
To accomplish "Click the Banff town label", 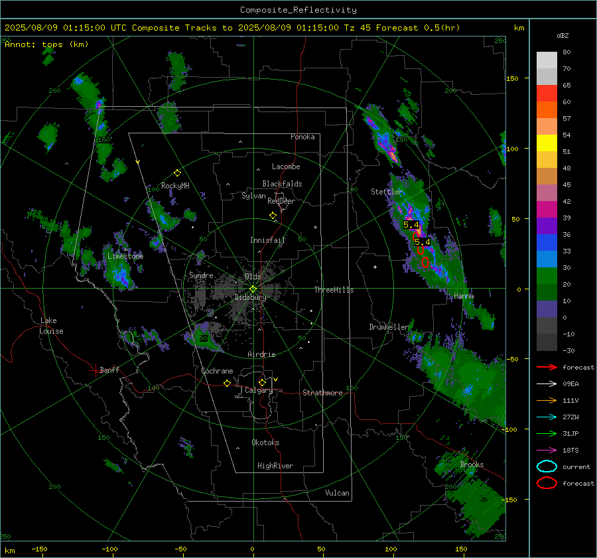I will (x=109, y=370).
